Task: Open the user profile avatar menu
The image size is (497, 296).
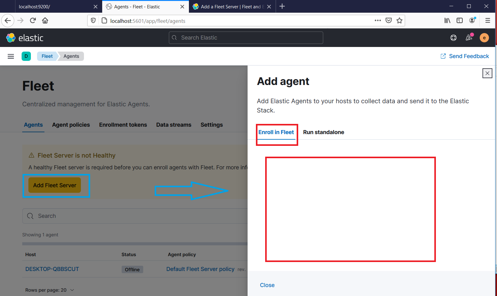Action: (484, 37)
